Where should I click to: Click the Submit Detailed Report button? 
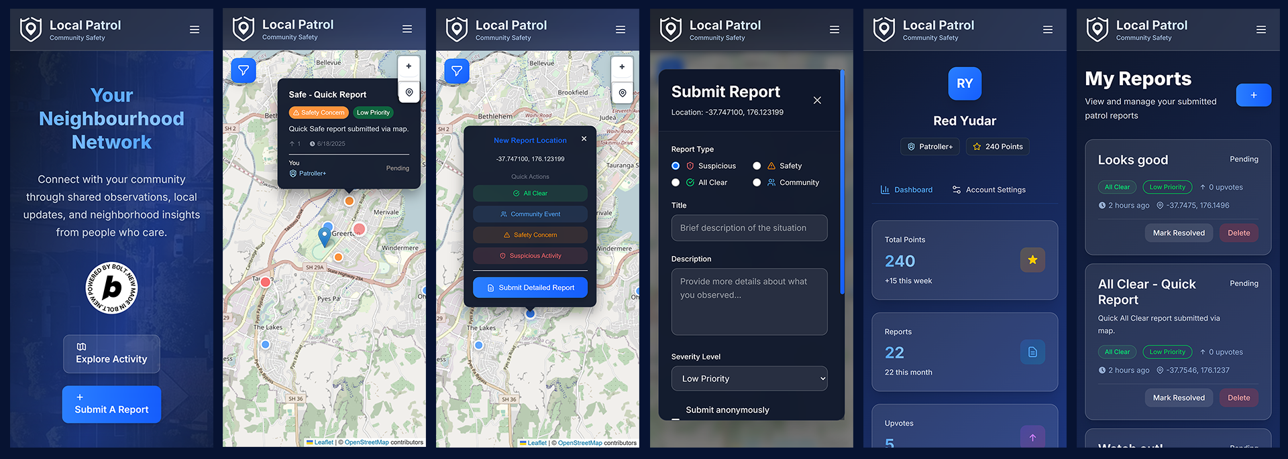pyautogui.click(x=530, y=287)
